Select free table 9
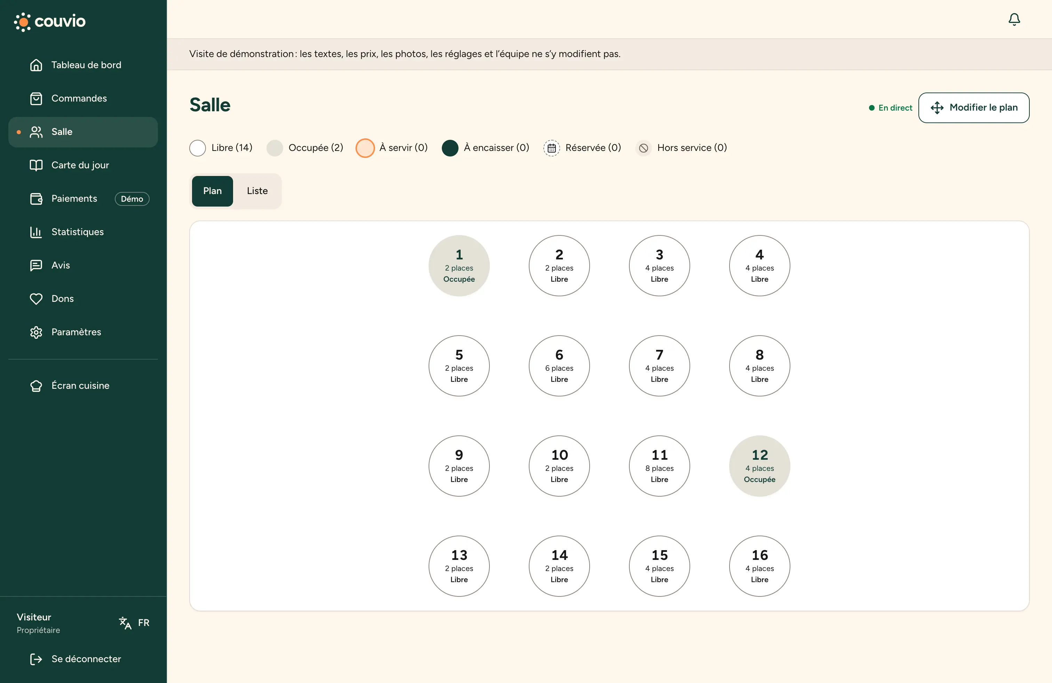Viewport: 1052px width, 683px height. 459,466
